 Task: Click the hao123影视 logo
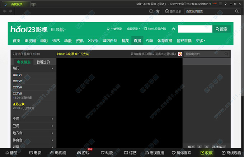coord(29,29)
